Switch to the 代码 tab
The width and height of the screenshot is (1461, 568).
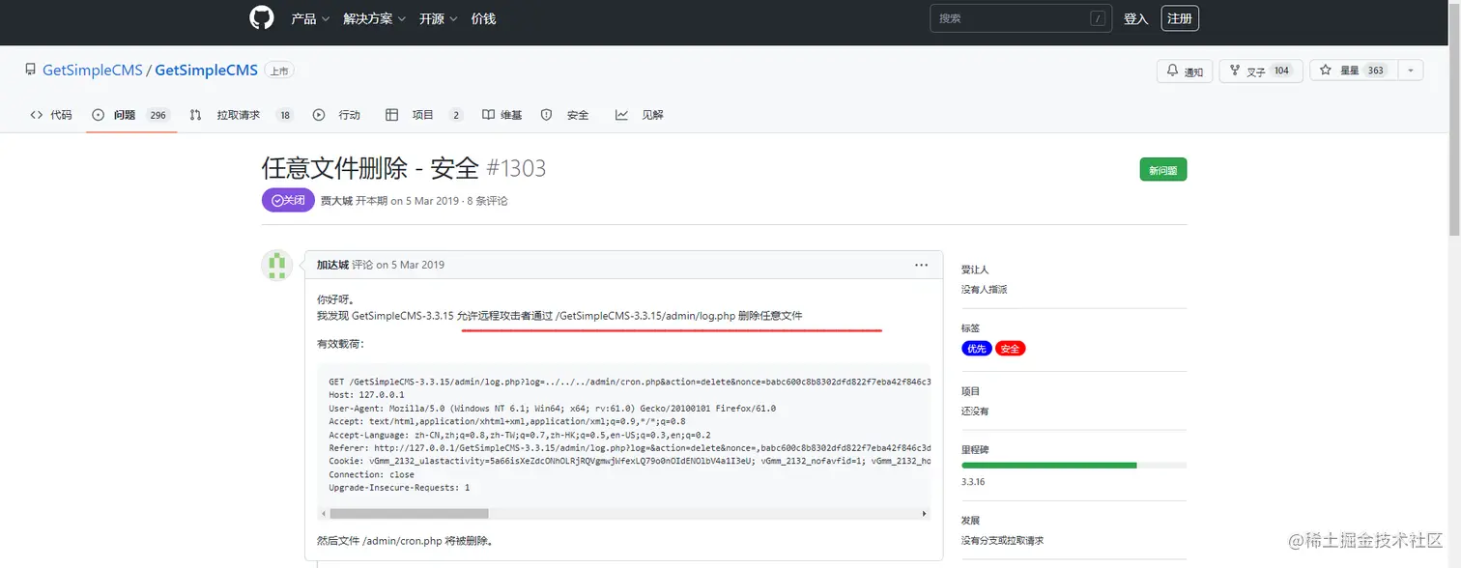click(x=51, y=115)
